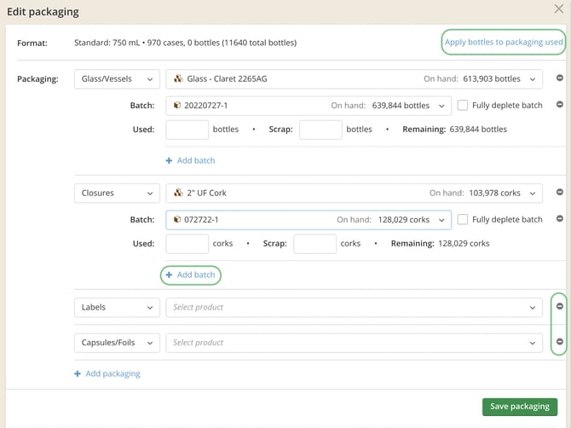
Task: Remove batch 072722-1 with minus icon
Action: coord(560,219)
